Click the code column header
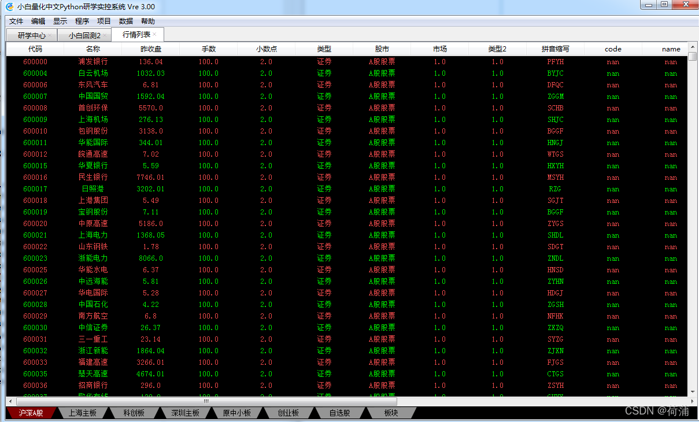This screenshot has width=699, height=422. [613, 49]
